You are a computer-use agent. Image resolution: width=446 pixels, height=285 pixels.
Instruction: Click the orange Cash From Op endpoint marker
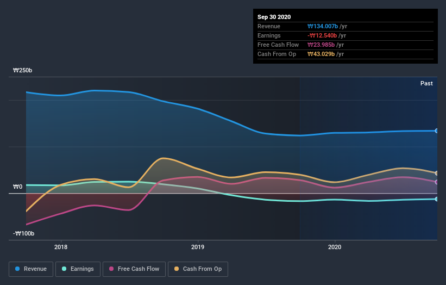point(437,173)
